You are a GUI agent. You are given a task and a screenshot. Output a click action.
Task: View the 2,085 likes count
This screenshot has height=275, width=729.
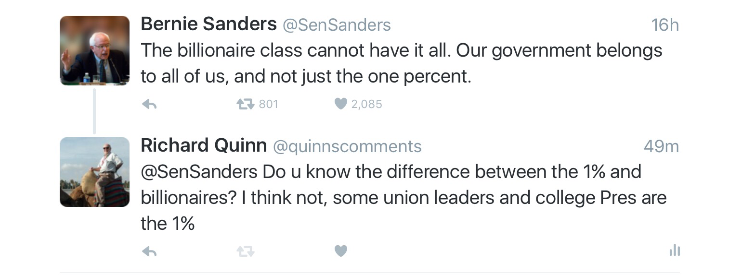tap(366, 104)
